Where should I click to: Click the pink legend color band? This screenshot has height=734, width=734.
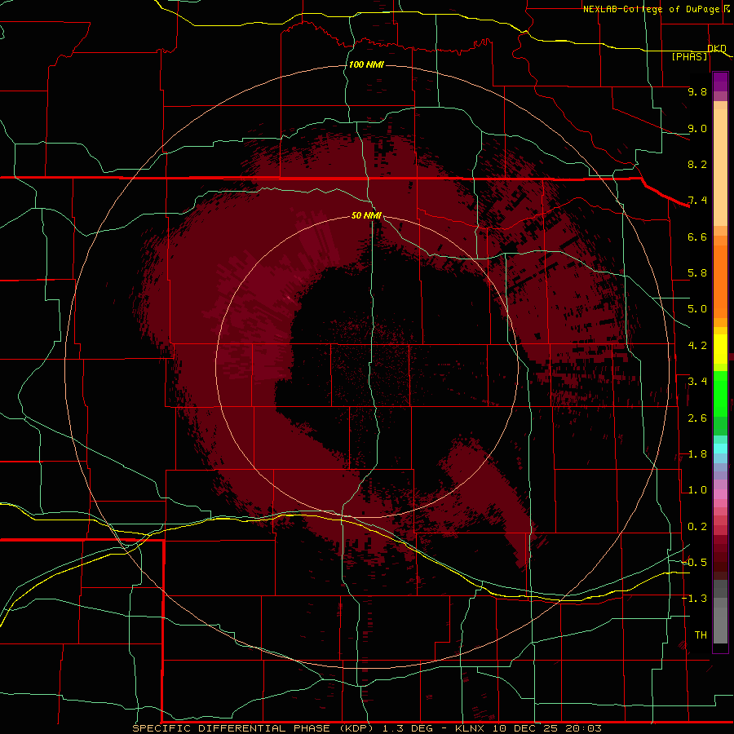pos(720,494)
